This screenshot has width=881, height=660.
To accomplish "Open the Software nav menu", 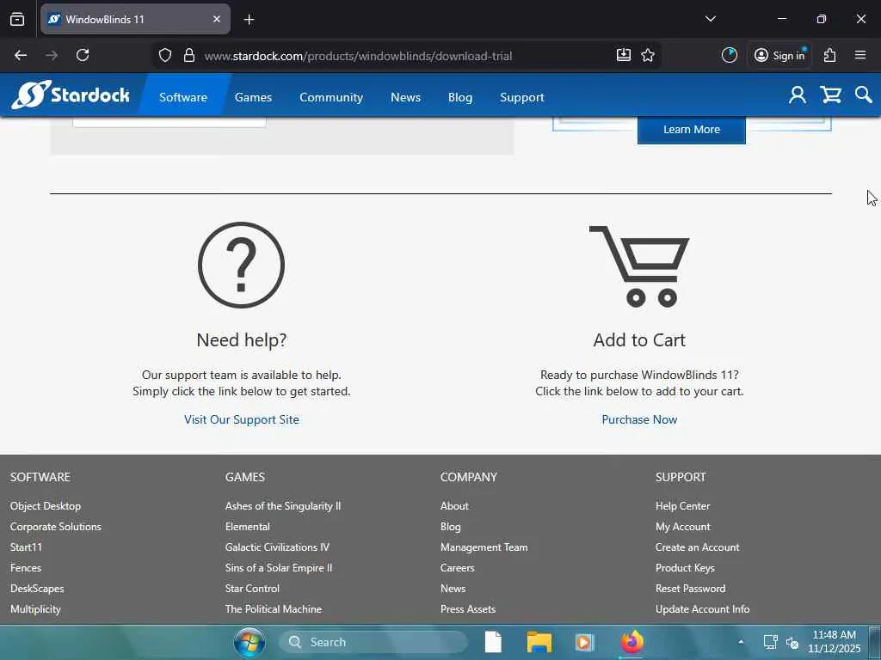I will [x=183, y=97].
